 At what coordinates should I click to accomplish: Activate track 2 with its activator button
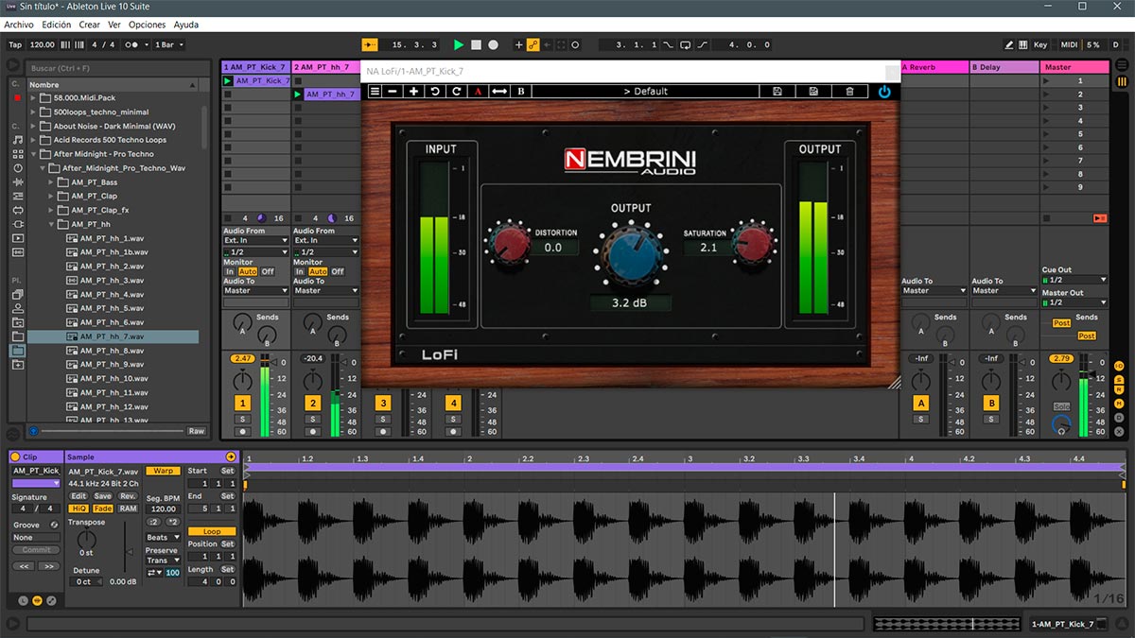pyautogui.click(x=313, y=403)
